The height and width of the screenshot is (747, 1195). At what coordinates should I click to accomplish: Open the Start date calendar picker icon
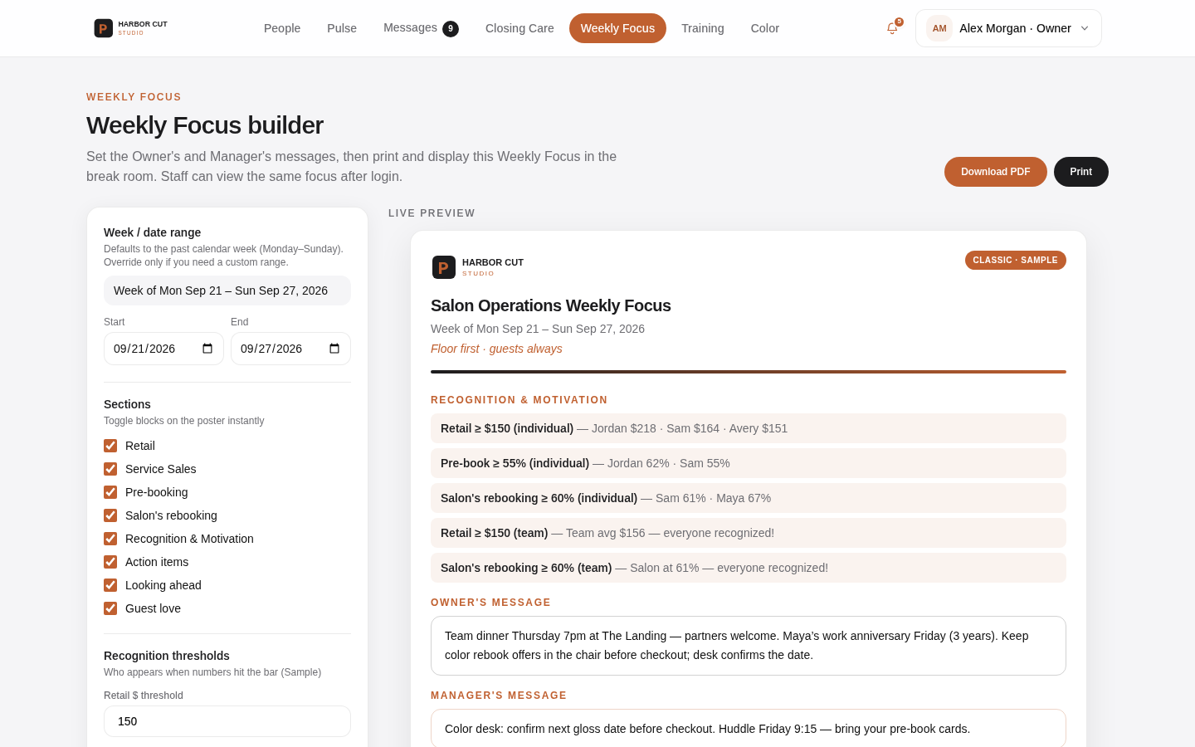click(207, 349)
